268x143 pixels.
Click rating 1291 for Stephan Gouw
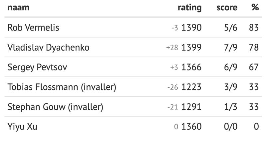pyautogui.click(x=191, y=107)
